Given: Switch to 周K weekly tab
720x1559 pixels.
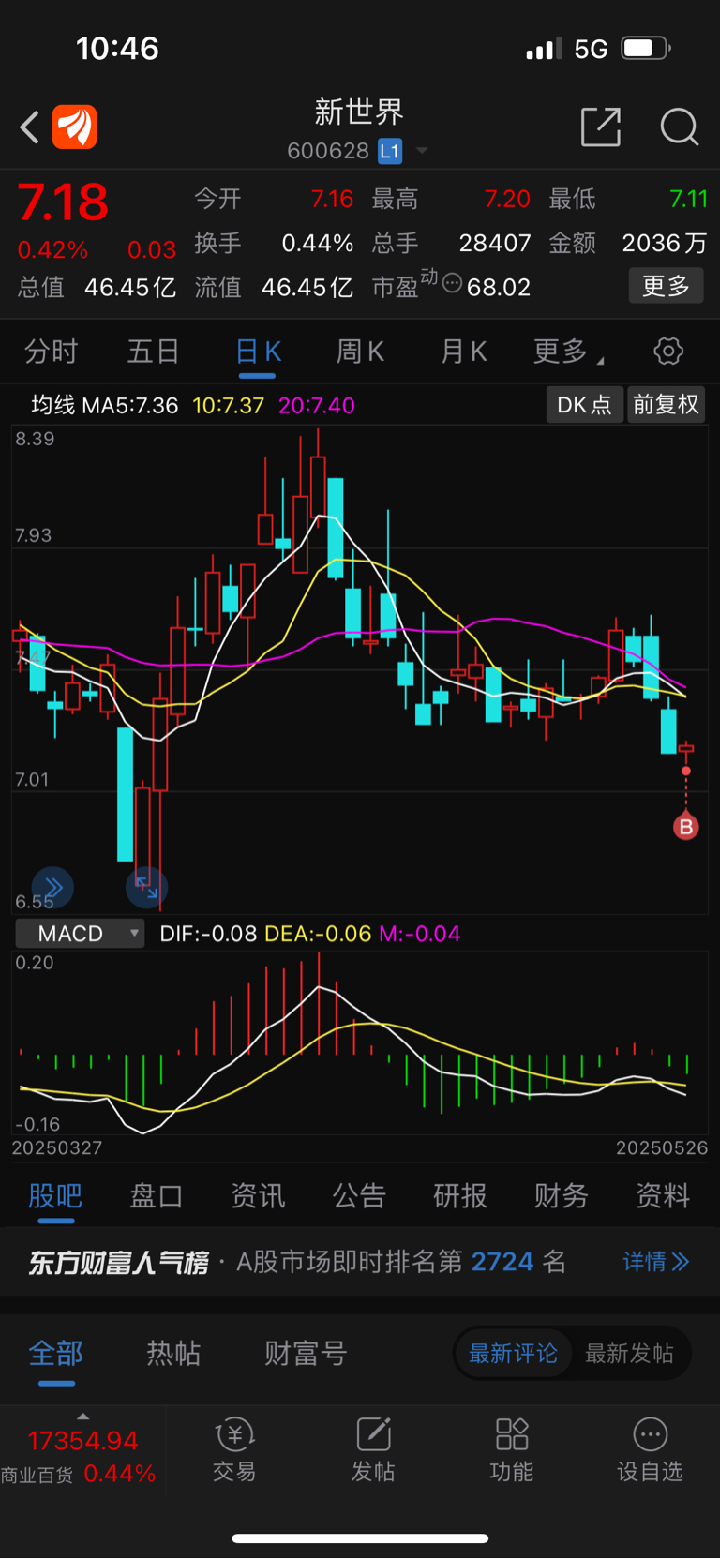Looking at the screenshot, I should pos(361,352).
